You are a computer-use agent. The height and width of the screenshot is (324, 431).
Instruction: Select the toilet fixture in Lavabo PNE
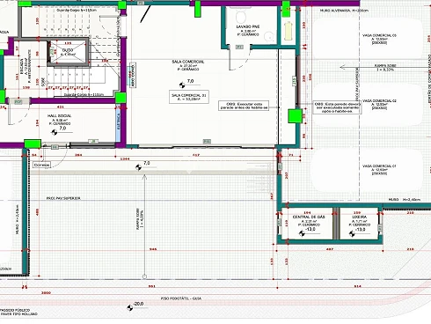(x=241, y=17)
